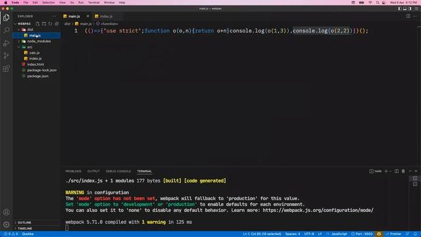
Task: Toggle secondary side bar layout icon
Action: tap(410, 9)
